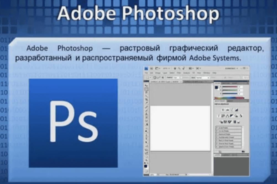277x184 pixels.
Task: Select the Eyedropper tool
Action: (147, 103)
